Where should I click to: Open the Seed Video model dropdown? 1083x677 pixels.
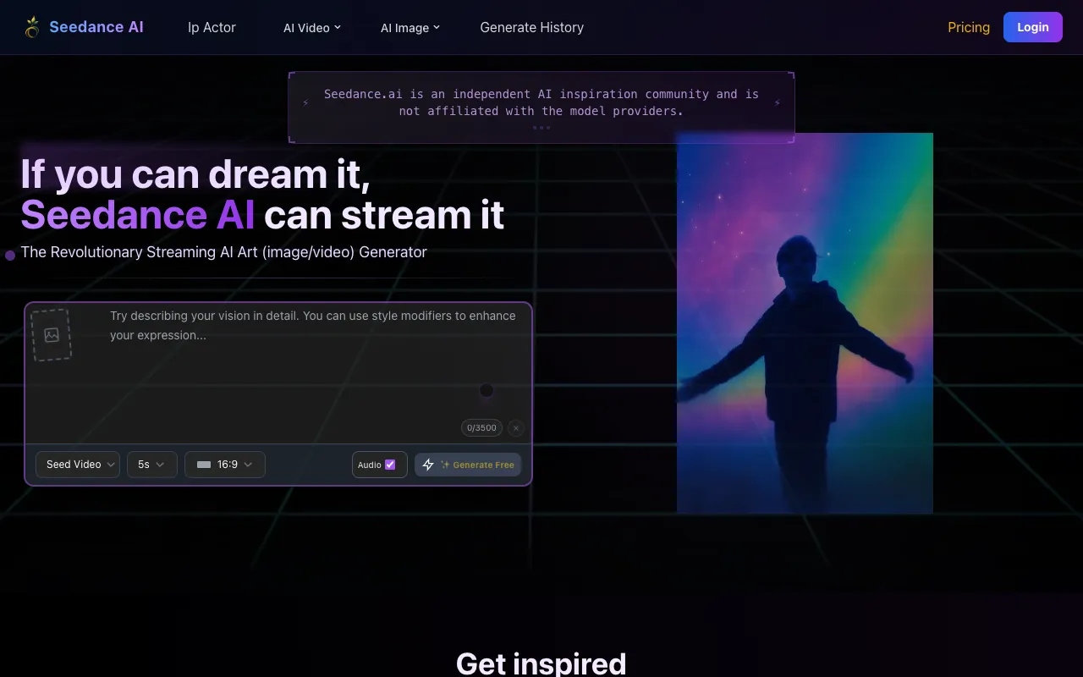pos(77,464)
